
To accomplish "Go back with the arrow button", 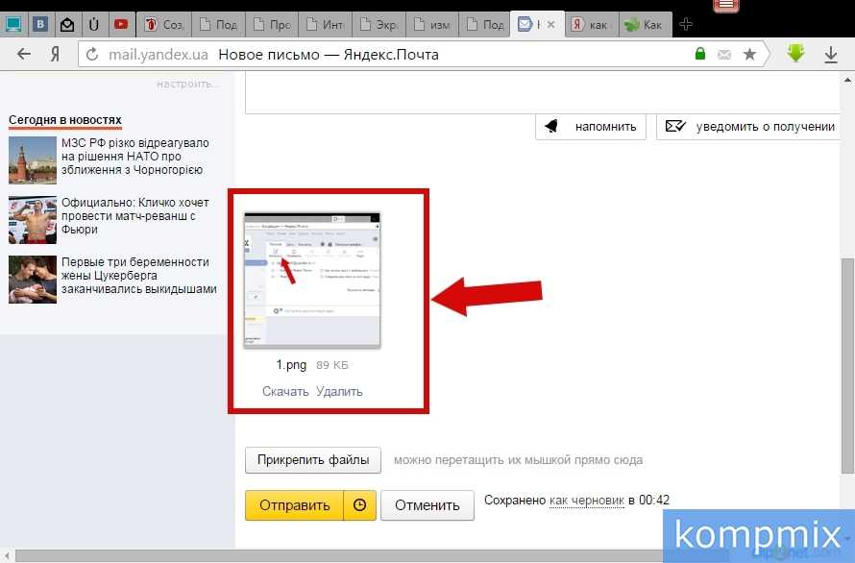I will coord(23,54).
